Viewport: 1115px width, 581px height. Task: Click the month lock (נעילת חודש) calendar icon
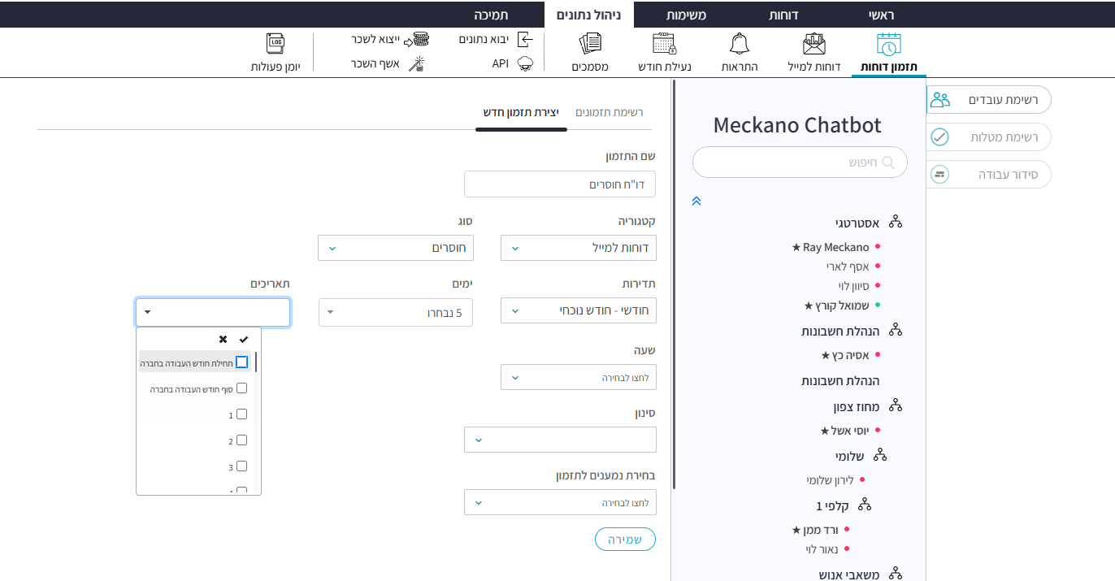664,45
